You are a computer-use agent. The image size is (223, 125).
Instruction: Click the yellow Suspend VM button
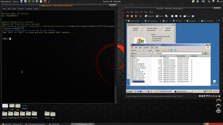(132, 16)
